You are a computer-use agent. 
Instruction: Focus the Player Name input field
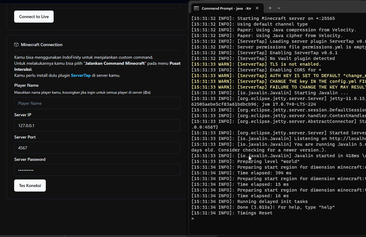(97, 103)
